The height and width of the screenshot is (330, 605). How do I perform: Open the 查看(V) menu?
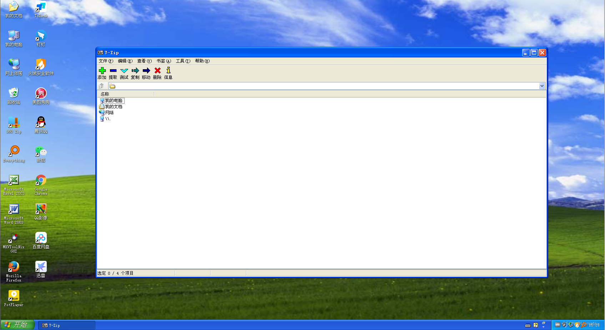tap(144, 61)
